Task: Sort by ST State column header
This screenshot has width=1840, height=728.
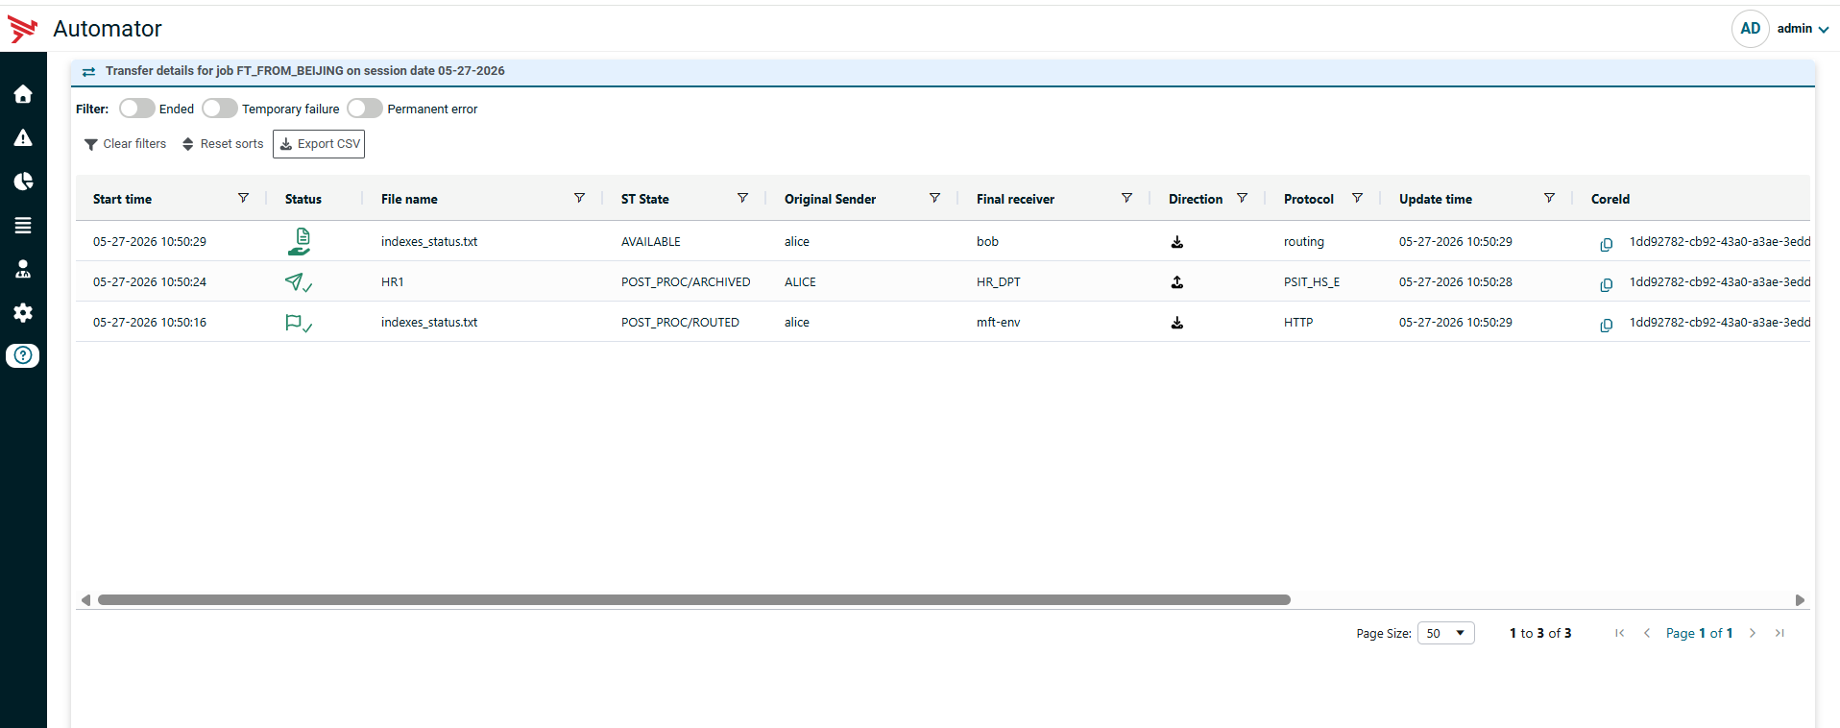Action: (x=645, y=199)
